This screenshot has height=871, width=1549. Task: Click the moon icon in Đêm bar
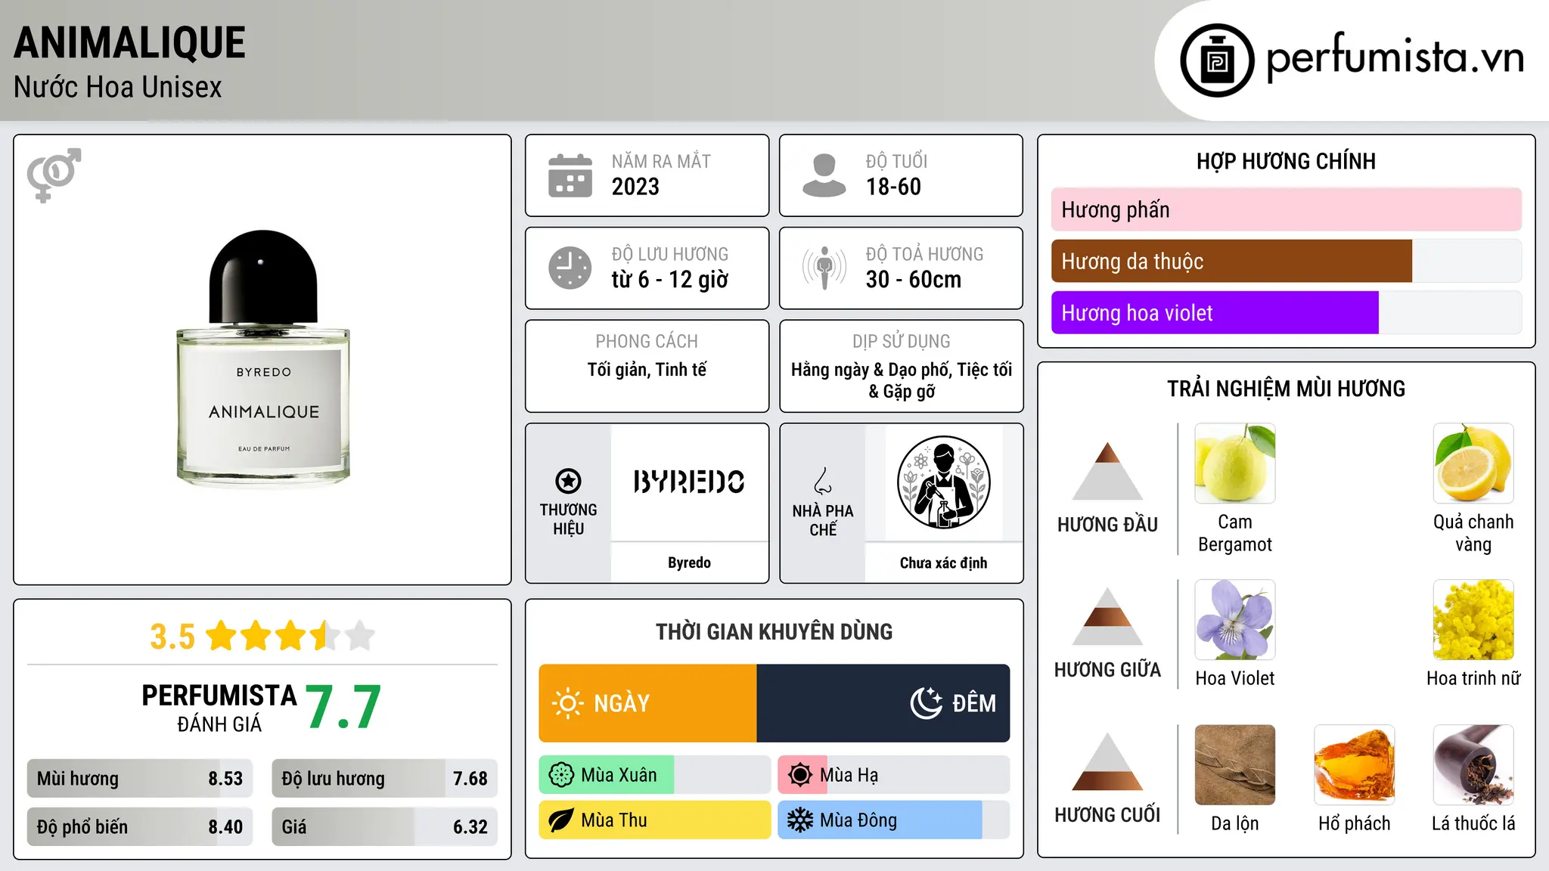tap(927, 703)
